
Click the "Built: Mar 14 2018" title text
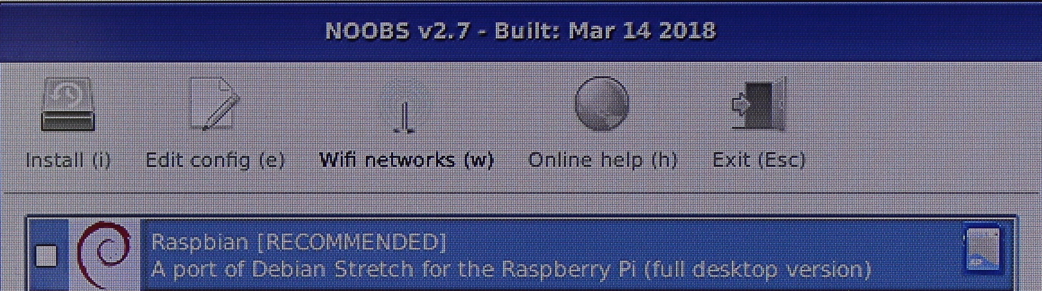[x=605, y=31]
